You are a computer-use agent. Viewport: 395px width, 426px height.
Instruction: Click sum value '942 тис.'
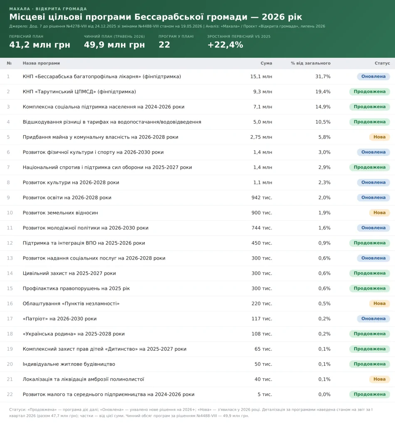pos(262,198)
